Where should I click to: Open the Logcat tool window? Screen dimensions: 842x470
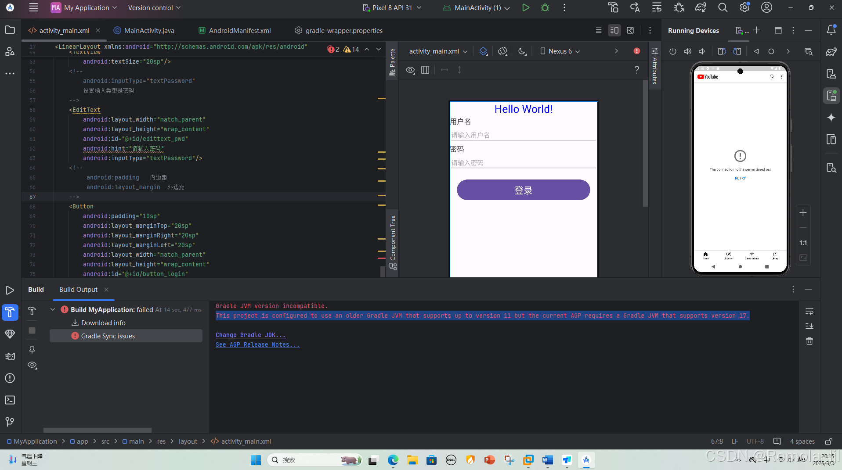point(10,356)
